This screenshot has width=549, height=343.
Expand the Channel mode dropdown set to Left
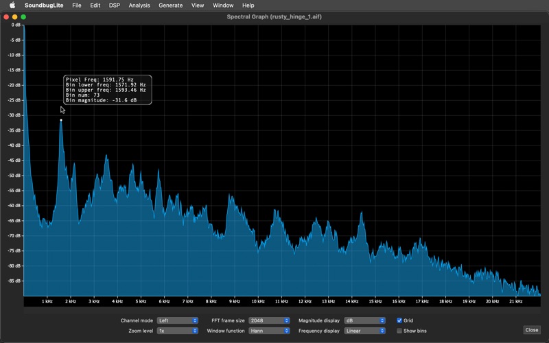(178, 320)
